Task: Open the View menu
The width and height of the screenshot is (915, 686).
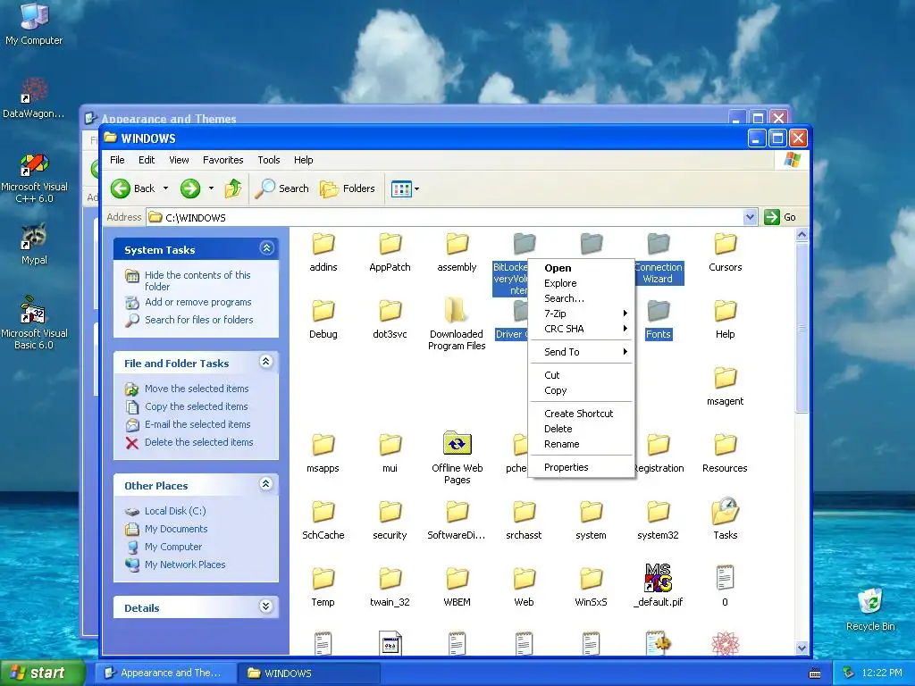Action: point(179,160)
